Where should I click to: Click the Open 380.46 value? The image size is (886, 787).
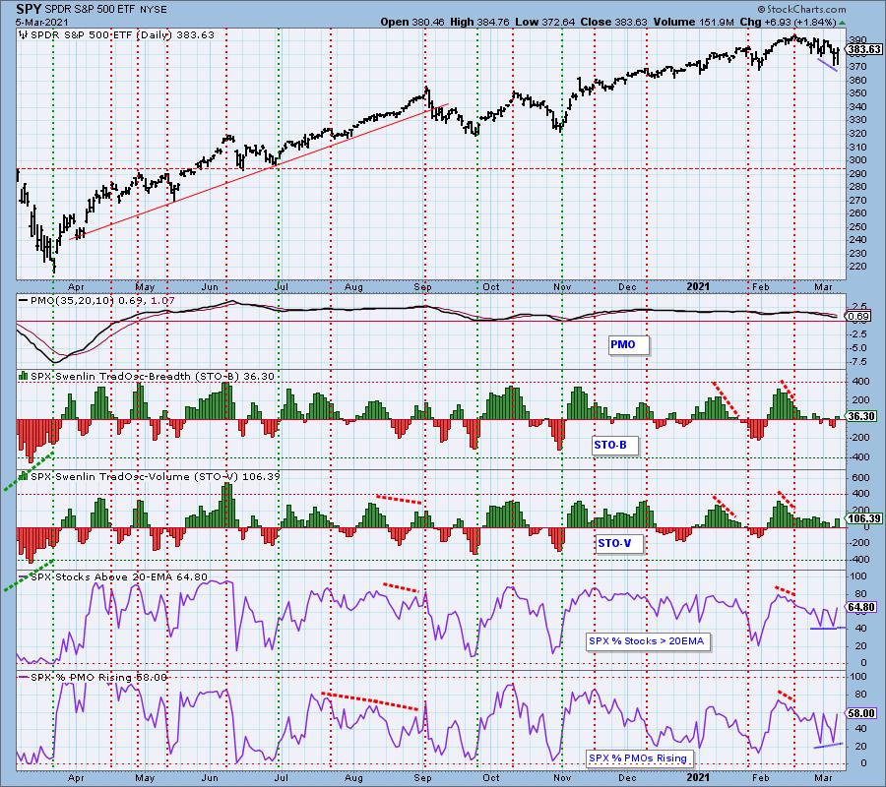coord(413,22)
